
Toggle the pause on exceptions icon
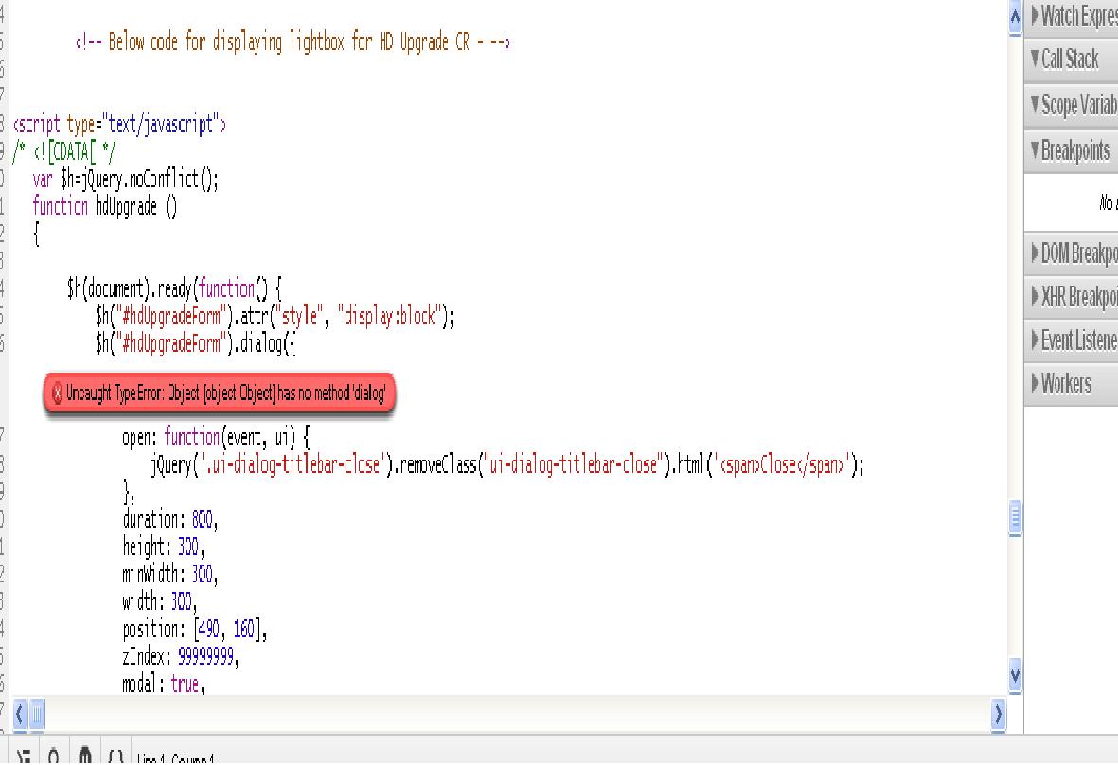pos(85,756)
